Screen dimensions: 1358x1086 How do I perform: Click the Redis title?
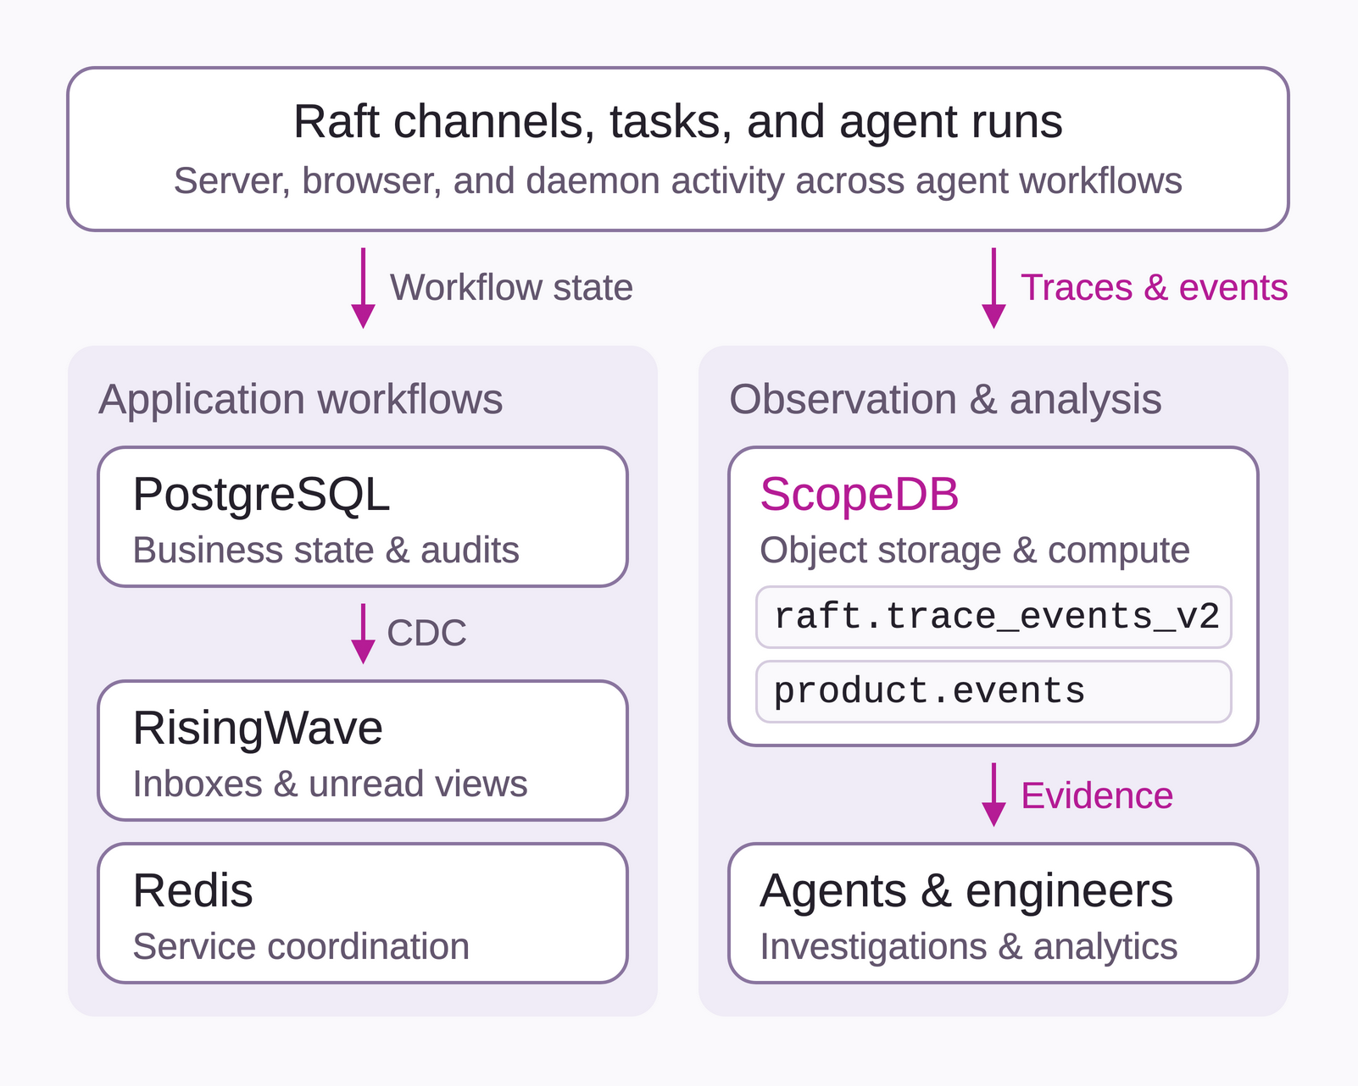[193, 890]
